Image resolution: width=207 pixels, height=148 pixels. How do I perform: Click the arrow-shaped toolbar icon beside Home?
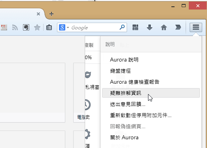[x=178, y=27]
